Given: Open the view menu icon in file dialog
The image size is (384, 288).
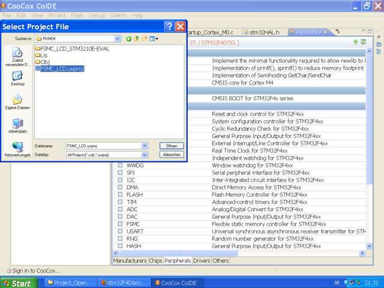Looking at the screenshot, I should point(154,38).
